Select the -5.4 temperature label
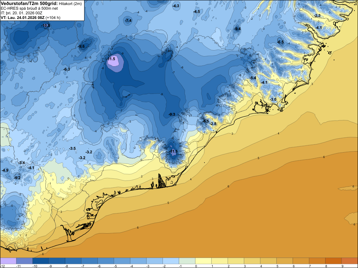This screenshot has height=268, width=358. click(253, 78)
